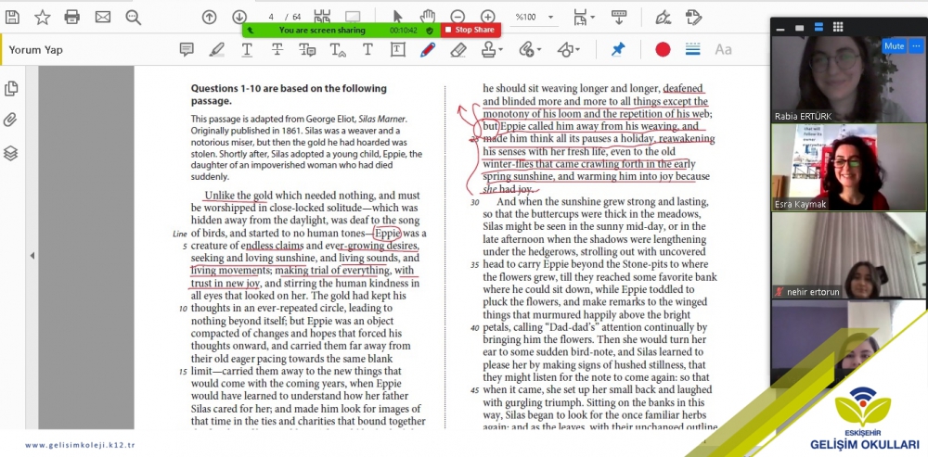Select the text box tool
The width and height of the screenshot is (928, 457).
[398, 50]
